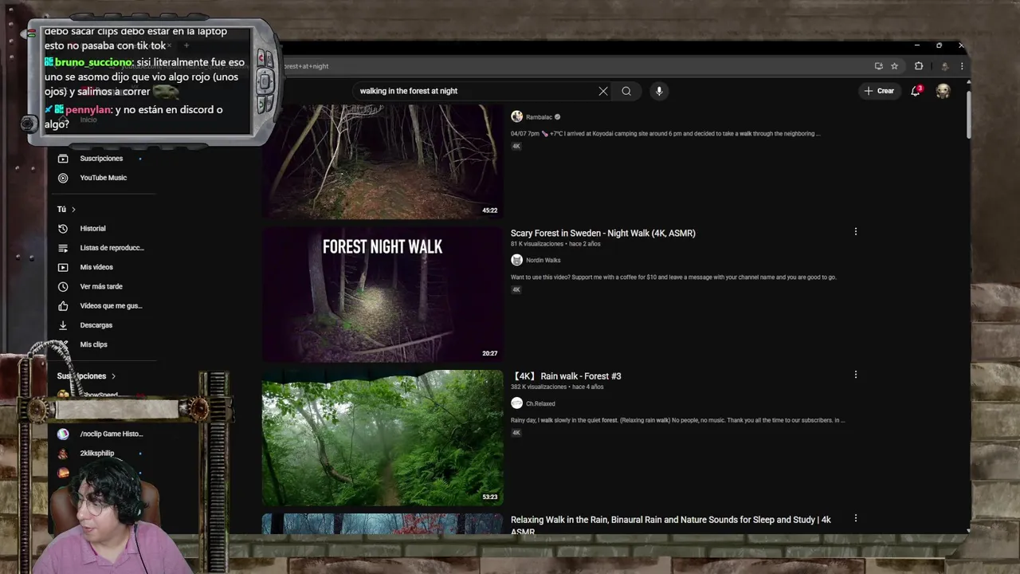The image size is (1020, 574).
Task: Click the playlist icon beside Listas
Action: (x=63, y=248)
